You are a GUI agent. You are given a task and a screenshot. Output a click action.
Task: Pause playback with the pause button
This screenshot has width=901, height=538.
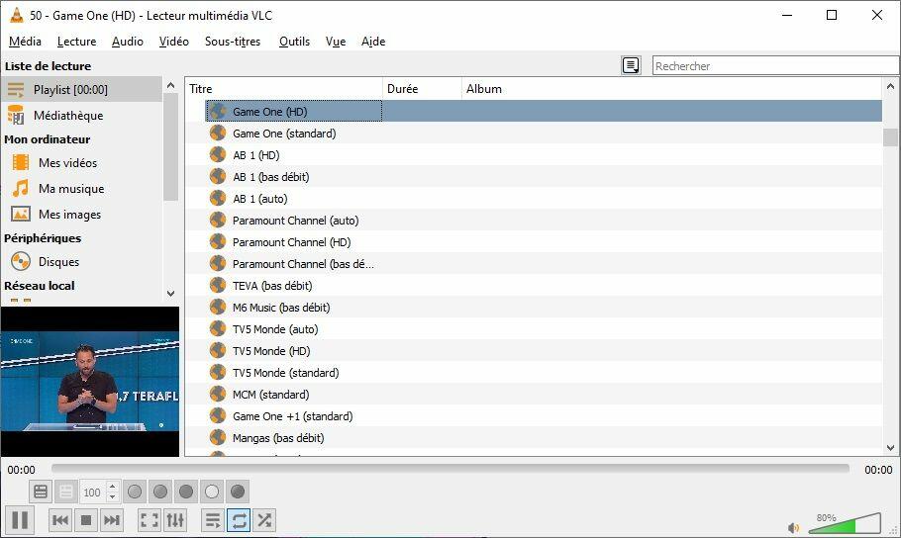click(x=20, y=520)
